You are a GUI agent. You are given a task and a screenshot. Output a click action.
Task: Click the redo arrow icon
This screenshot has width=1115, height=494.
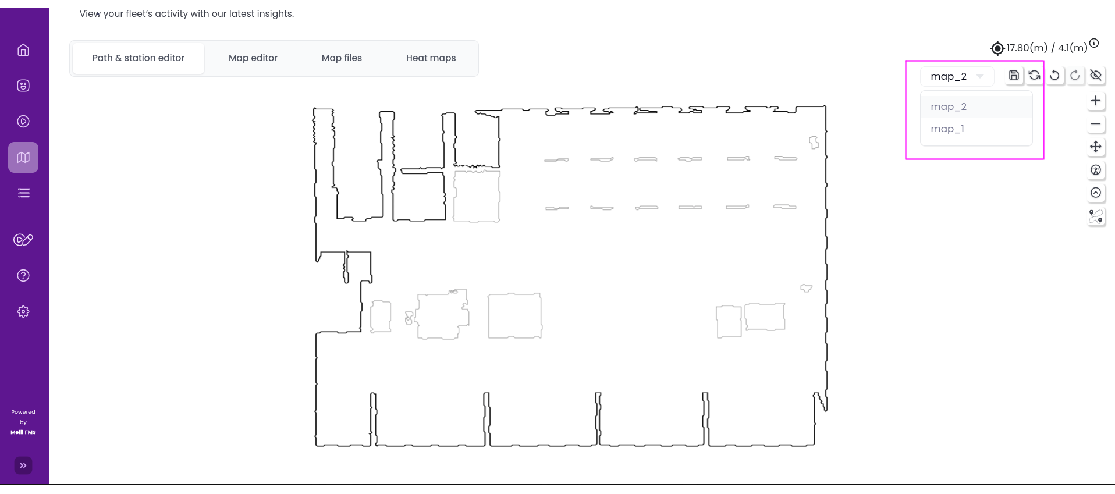point(1075,75)
